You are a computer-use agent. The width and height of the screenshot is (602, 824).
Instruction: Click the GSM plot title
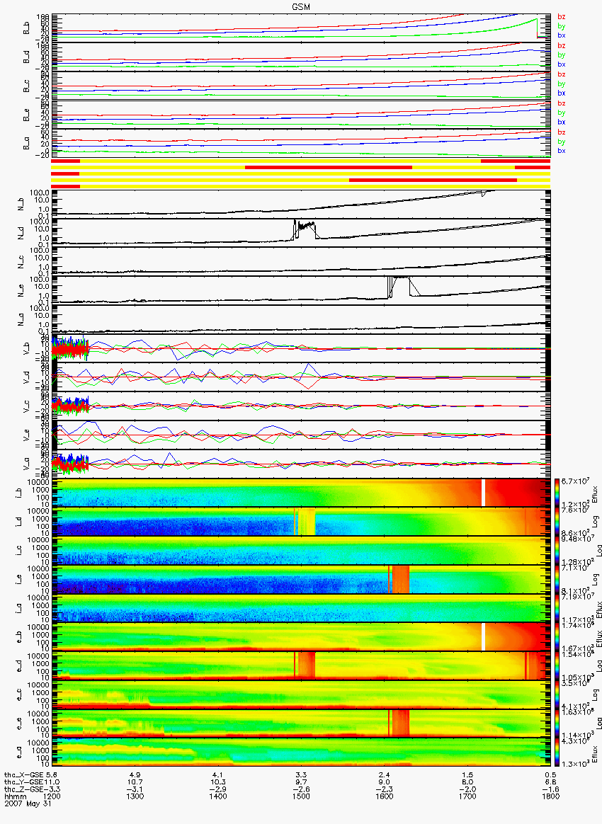pos(301,7)
